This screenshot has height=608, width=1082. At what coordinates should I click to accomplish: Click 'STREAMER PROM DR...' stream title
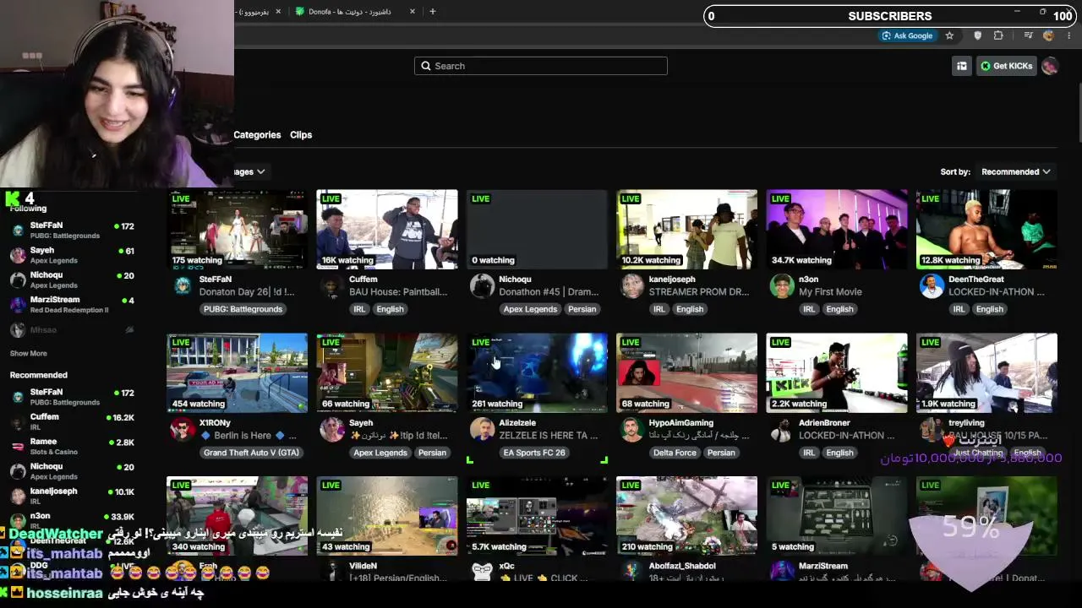[x=699, y=292]
